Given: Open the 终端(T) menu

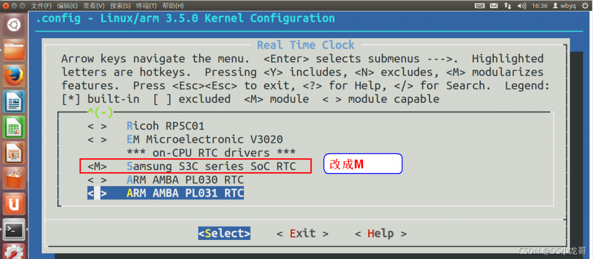Looking at the screenshot, I should (146, 6).
